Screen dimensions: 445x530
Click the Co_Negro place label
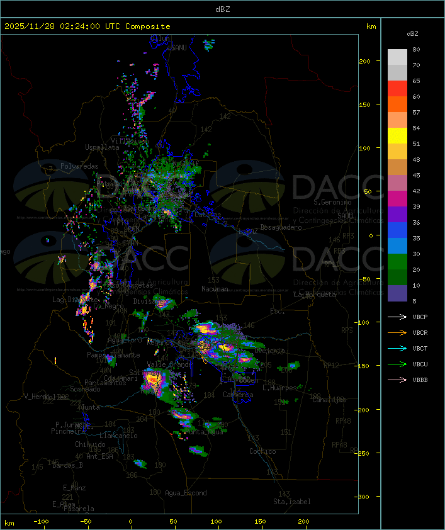pos(108,306)
